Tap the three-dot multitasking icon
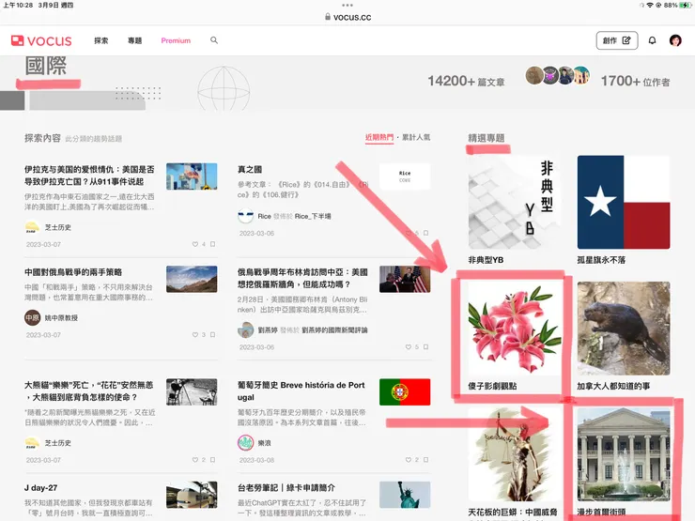Viewport: 695px width, 521px height. (x=347, y=6)
